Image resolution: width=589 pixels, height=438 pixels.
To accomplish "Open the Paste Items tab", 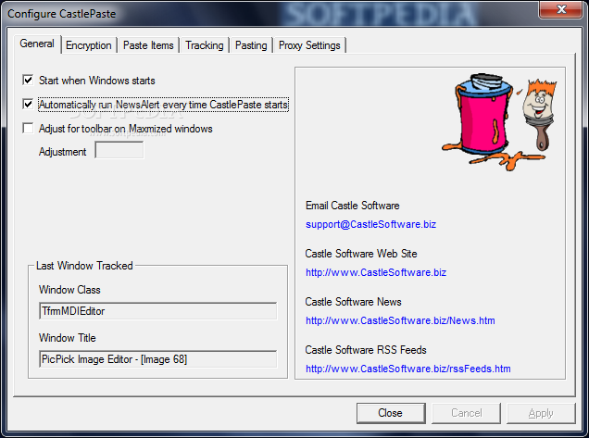I will click(148, 45).
